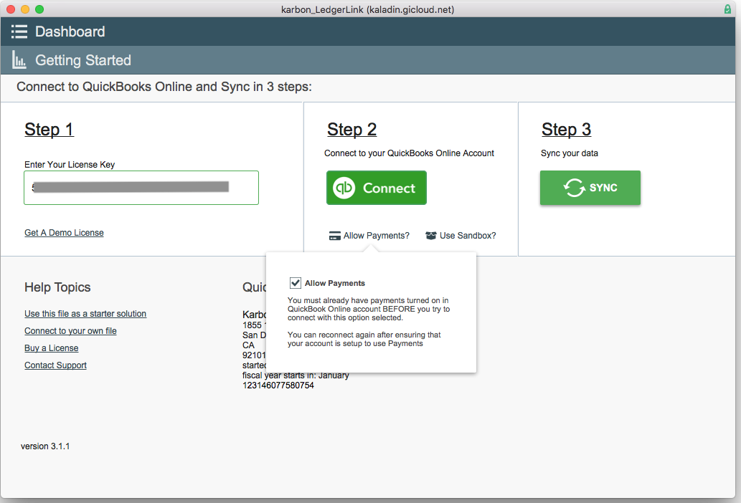
Task: Click the company ID 123146077580754
Action: click(278, 385)
